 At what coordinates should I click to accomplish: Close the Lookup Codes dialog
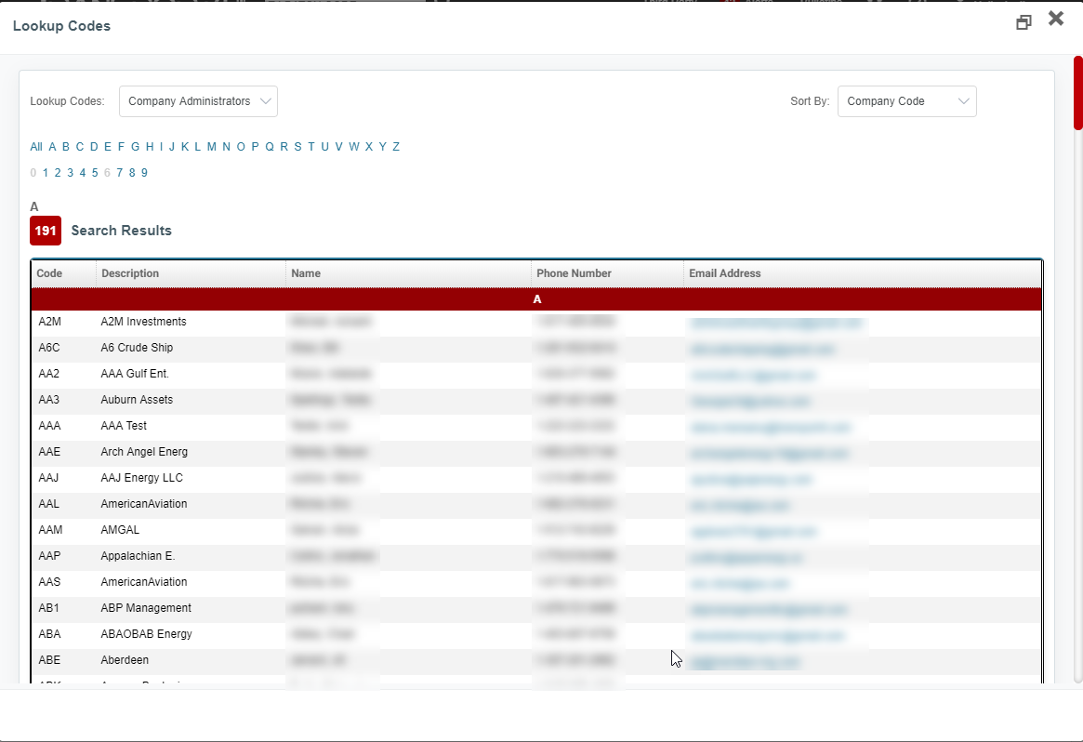pyautogui.click(x=1055, y=19)
